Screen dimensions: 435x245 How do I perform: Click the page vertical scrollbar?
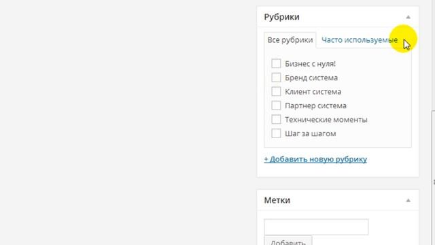tap(433, 178)
